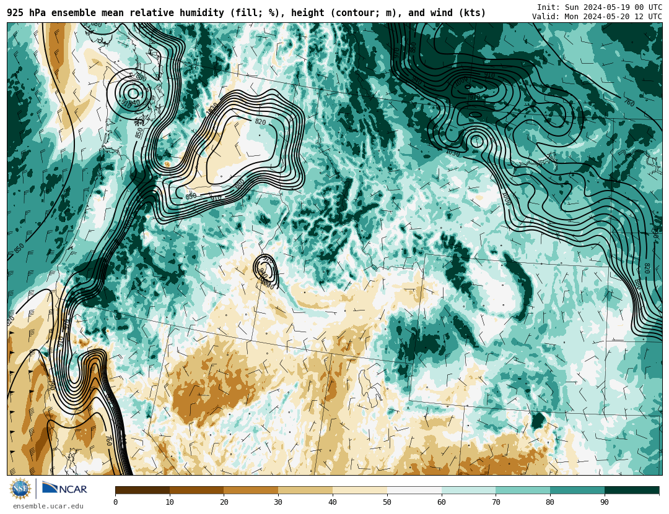Screen dimensions: 669x514
Task: Click the colorbar tick label 90
Action: pos(605,502)
